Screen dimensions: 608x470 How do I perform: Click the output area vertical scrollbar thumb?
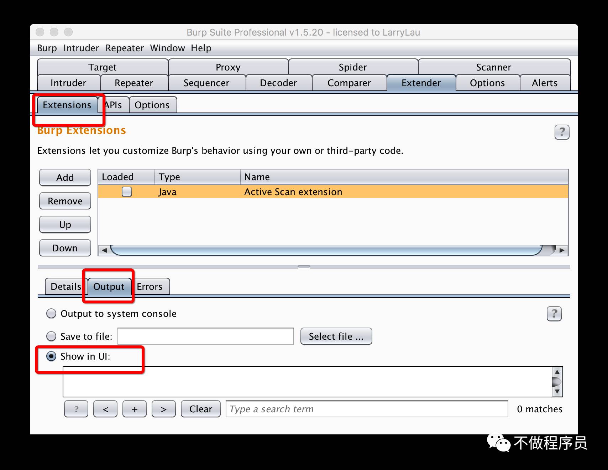click(x=557, y=382)
